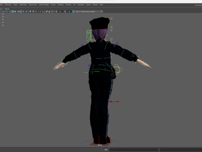Toggle depth of field icon
Image resolution: width=202 pixels, height=152 pixels.
(39, 11)
